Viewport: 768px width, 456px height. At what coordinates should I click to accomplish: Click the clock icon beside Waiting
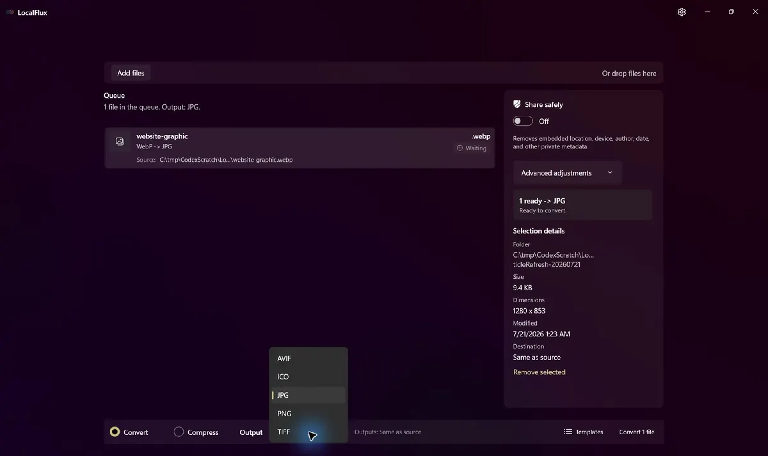tap(460, 148)
